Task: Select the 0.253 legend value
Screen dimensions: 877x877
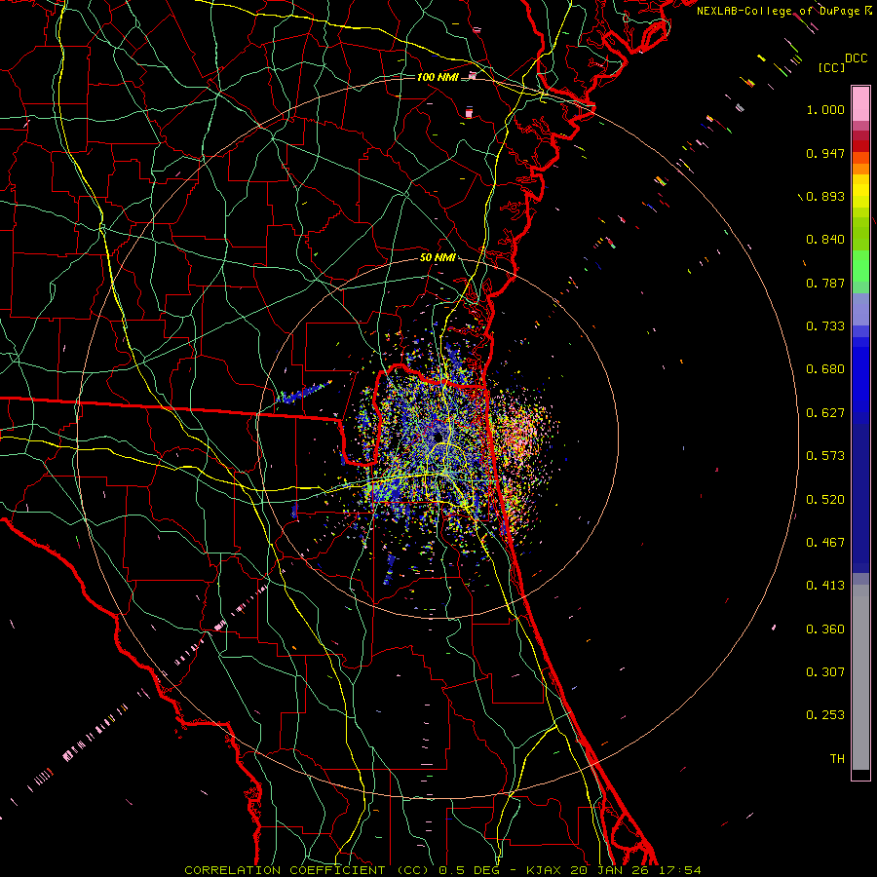Action: pos(825,715)
